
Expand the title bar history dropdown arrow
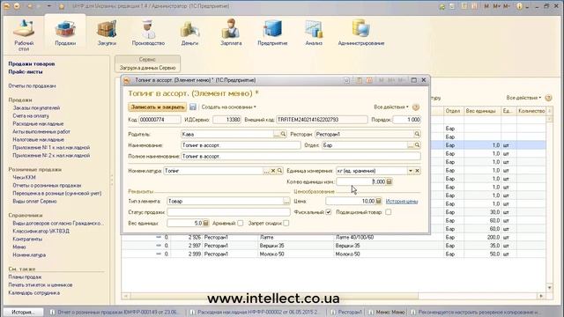tap(49, 6)
